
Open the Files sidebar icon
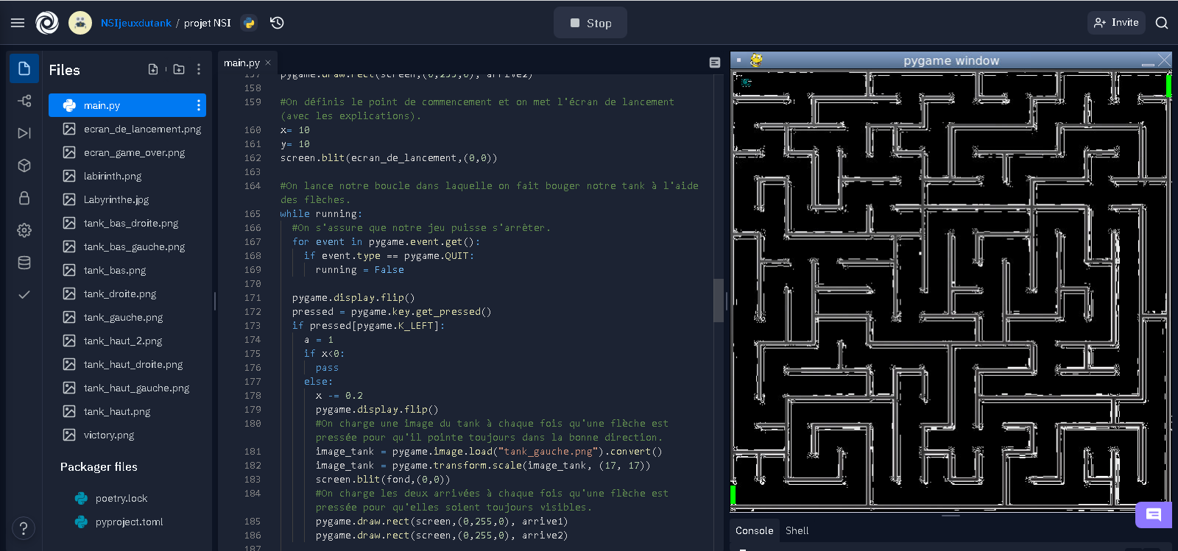[24, 68]
